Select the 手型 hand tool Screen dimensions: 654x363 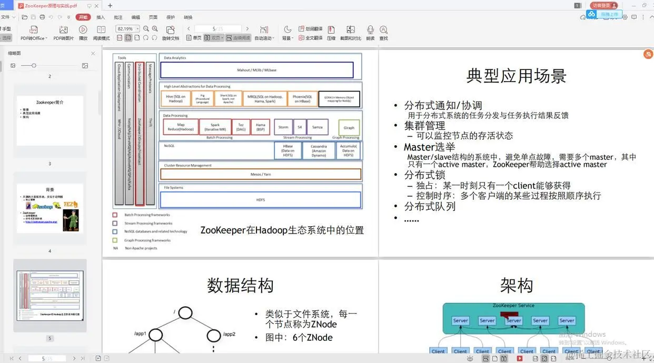point(6,29)
